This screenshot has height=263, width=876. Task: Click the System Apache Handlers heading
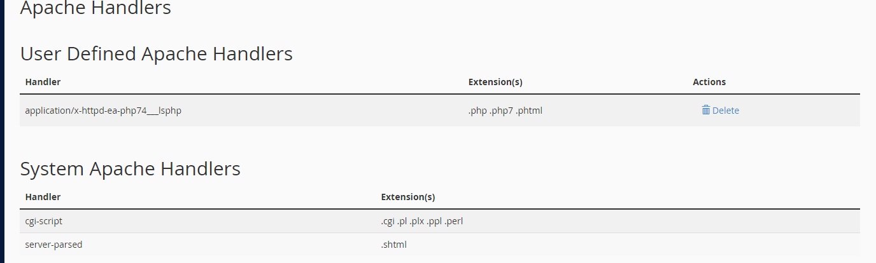131,169
